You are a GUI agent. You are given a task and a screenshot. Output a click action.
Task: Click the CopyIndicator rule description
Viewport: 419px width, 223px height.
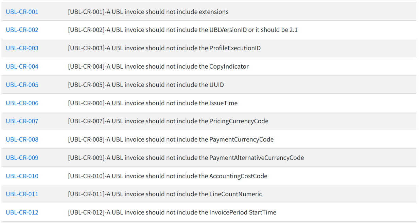pos(158,67)
